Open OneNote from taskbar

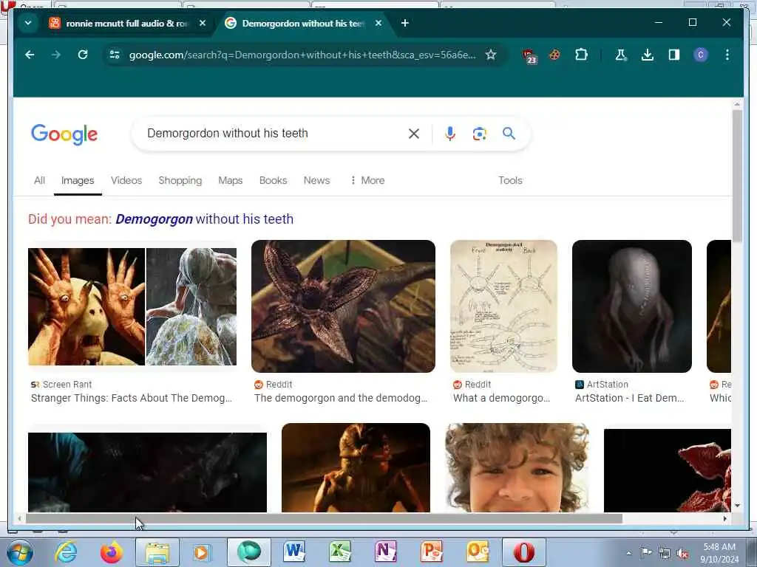click(386, 552)
